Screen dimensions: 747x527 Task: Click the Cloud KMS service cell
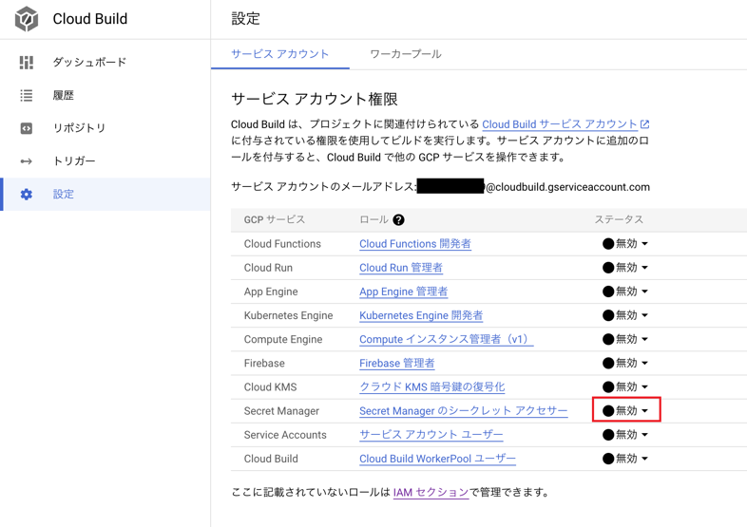pyautogui.click(x=270, y=386)
